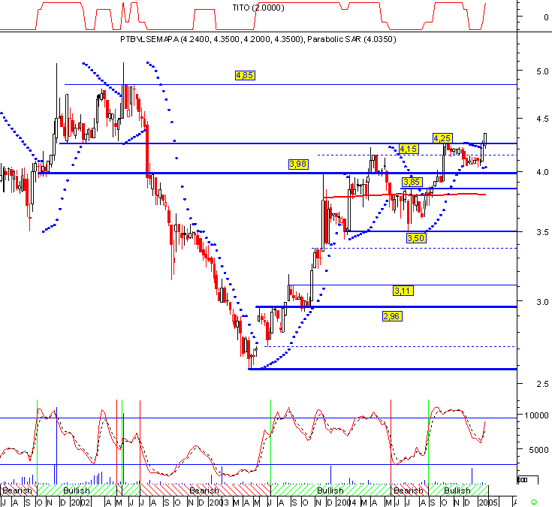Select the yellow 4,15 price label
This screenshot has height=507, width=552.
click(409, 149)
